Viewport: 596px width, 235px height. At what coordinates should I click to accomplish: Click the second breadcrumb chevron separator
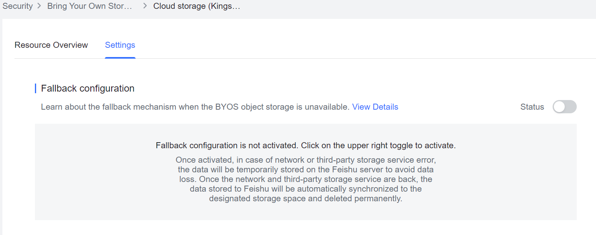point(144,6)
